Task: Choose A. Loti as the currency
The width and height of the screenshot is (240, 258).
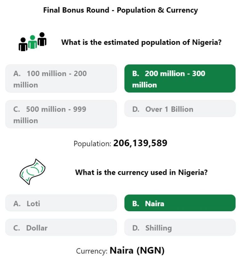Action: (61, 203)
